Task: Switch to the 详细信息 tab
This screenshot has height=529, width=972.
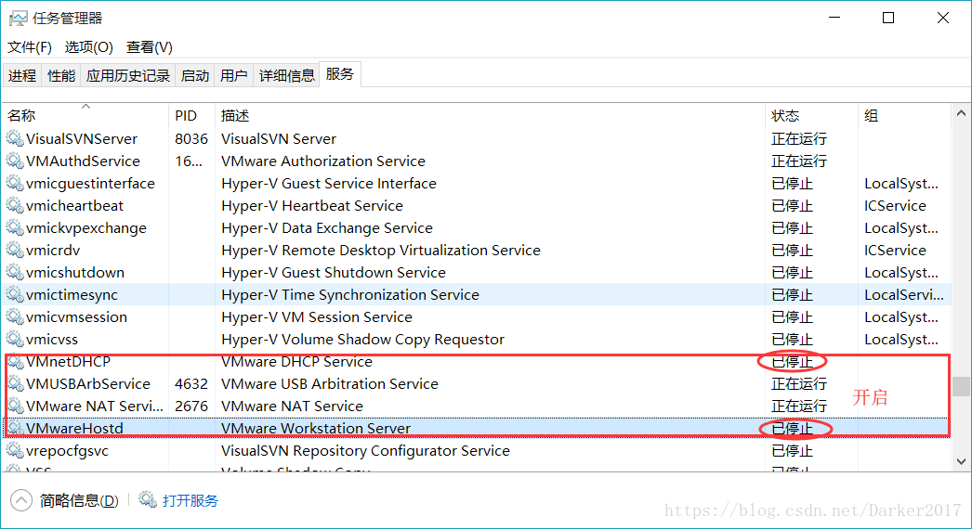Action: [x=286, y=75]
